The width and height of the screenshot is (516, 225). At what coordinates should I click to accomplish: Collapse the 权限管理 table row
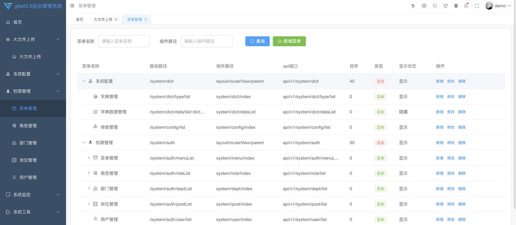[84, 142]
